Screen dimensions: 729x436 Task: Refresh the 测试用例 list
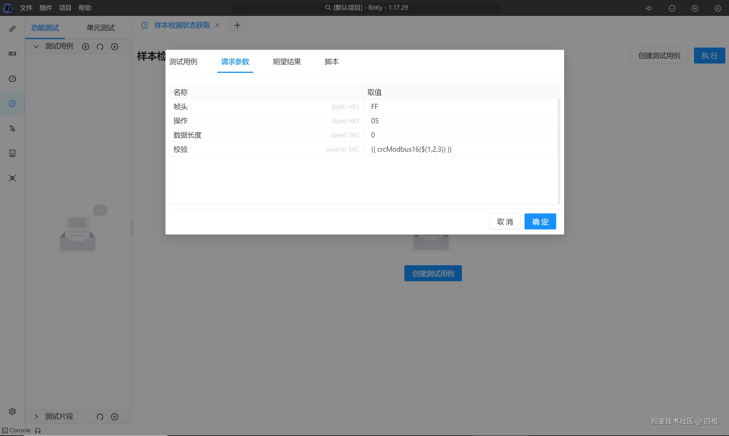[100, 47]
